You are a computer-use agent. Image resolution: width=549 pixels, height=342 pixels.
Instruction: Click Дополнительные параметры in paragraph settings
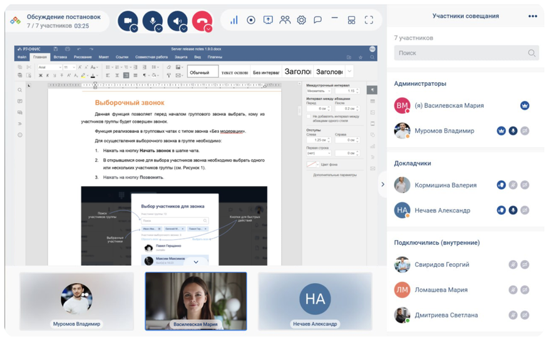click(334, 175)
